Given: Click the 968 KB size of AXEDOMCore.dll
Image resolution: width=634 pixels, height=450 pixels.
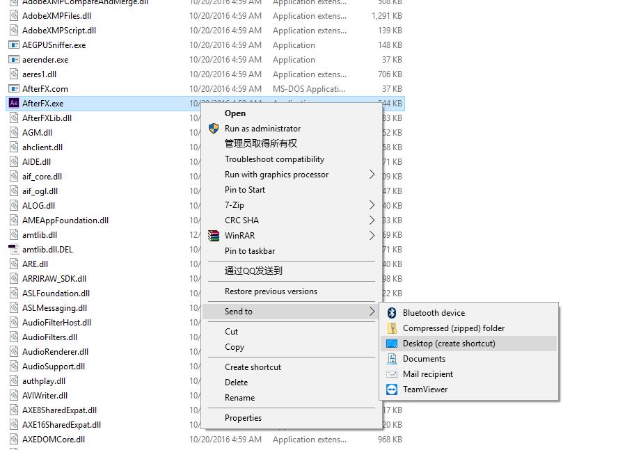Looking at the screenshot, I should [x=390, y=439].
